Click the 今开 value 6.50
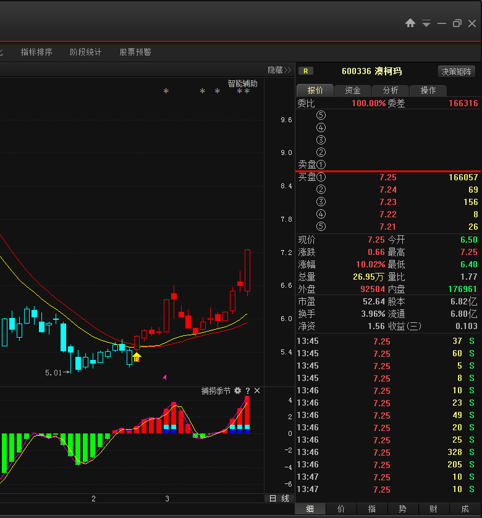The width and height of the screenshot is (482, 518). (x=469, y=240)
